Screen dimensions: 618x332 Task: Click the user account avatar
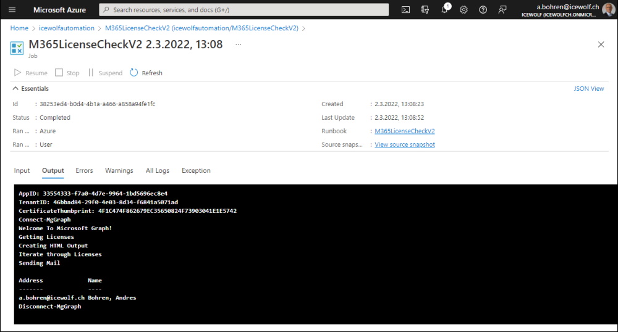point(609,9)
